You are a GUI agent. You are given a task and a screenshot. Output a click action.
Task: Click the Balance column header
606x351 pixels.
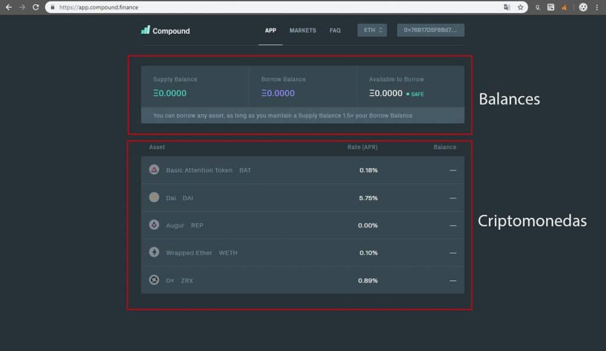click(445, 147)
